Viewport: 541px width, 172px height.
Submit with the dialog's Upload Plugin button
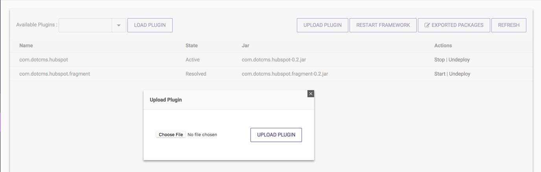(x=276, y=135)
